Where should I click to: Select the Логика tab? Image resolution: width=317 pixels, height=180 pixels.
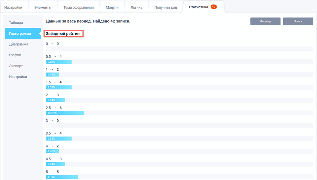click(136, 7)
